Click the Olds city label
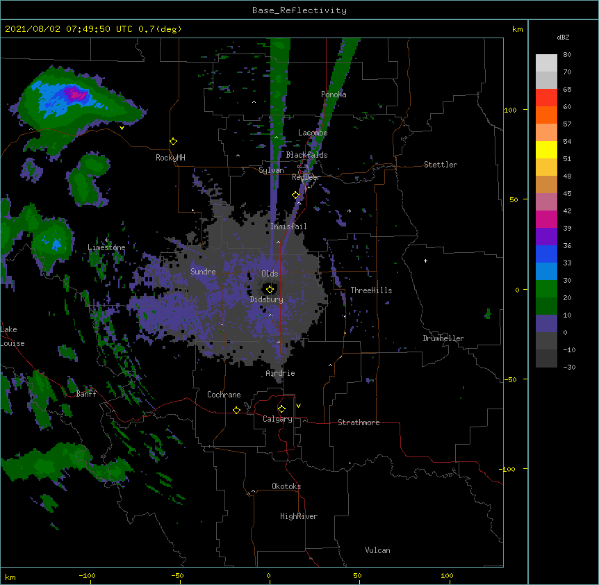599x585 pixels. (270, 274)
